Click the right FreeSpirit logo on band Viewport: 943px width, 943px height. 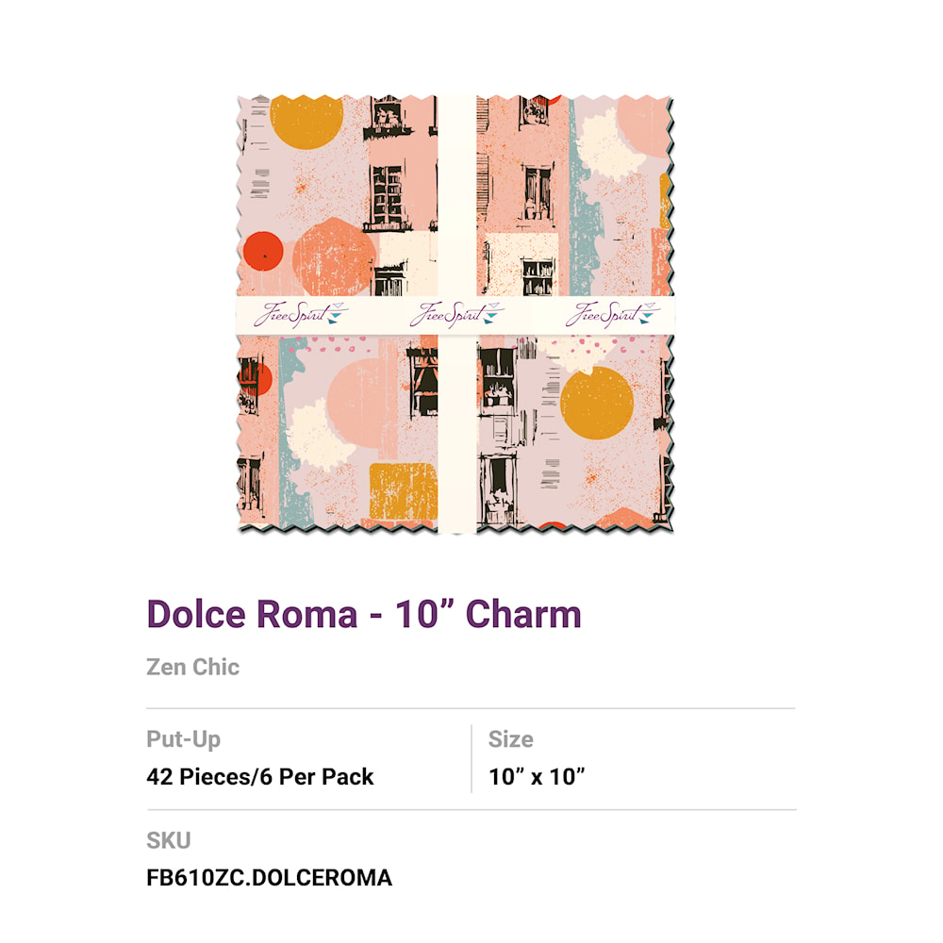[x=612, y=314]
